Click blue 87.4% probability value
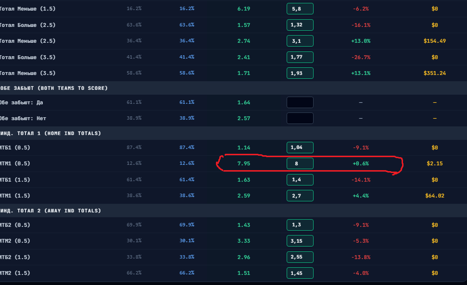Image resolution: width=467 pixels, height=285 pixels. pyautogui.click(x=187, y=147)
